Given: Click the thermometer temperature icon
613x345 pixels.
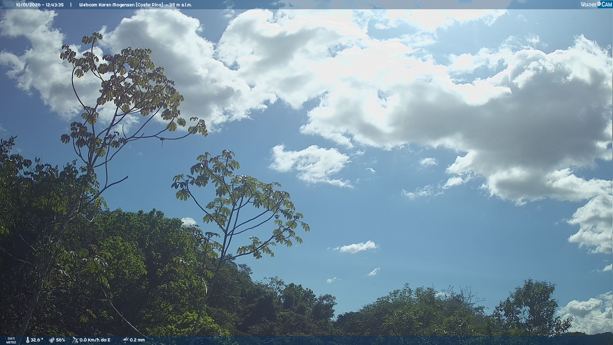Looking at the screenshot, I should pyautogui.click(x=27, y=340).
